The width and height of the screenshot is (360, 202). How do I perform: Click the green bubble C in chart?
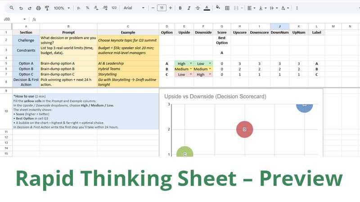185,152
